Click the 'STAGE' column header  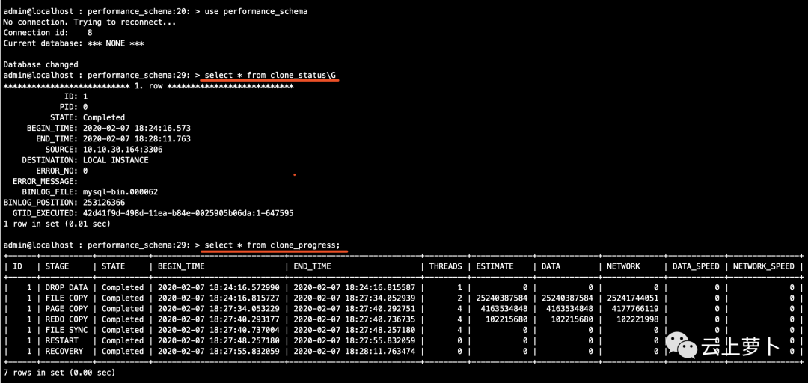coord(57,266)
